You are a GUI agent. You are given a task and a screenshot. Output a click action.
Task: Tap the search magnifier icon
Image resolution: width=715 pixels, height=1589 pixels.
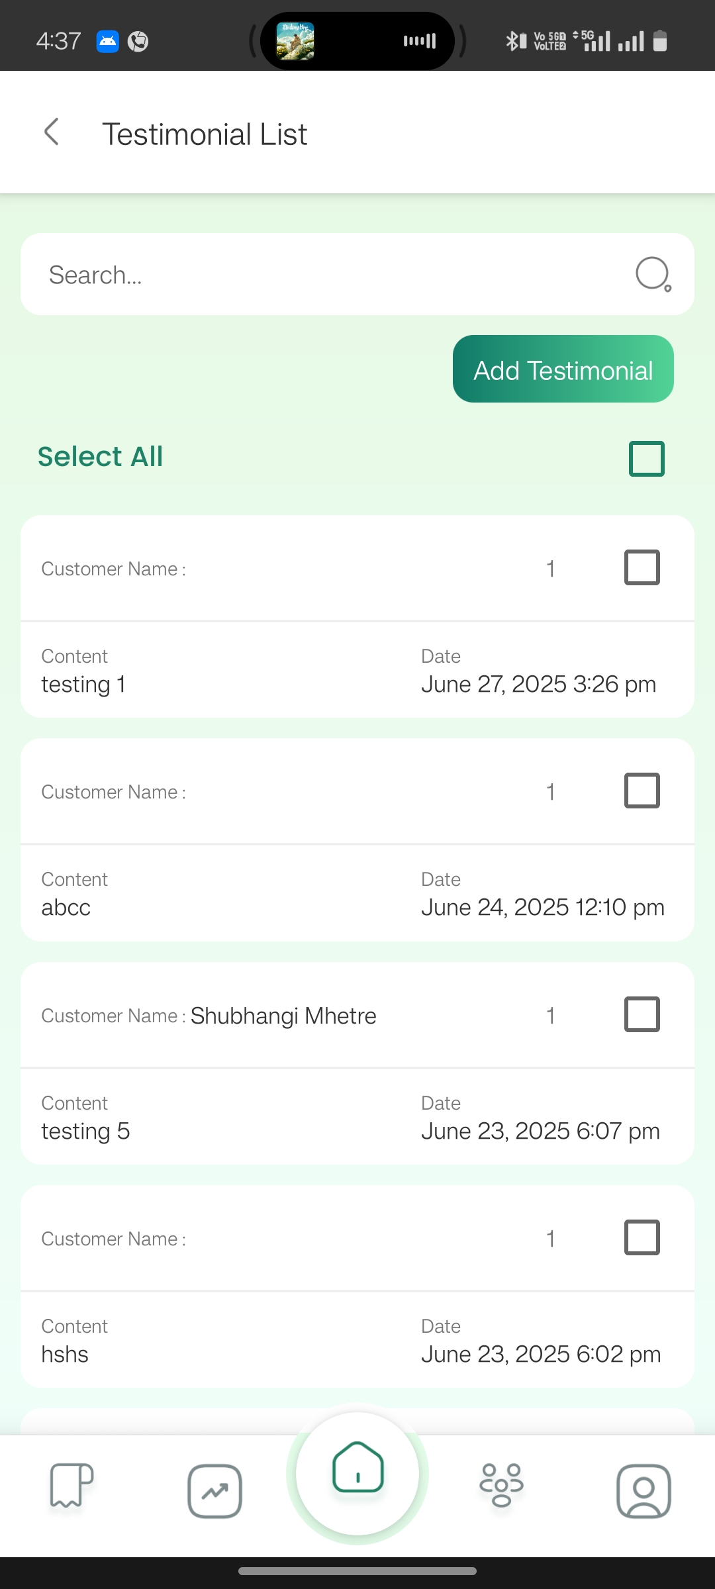coord(653,274)
